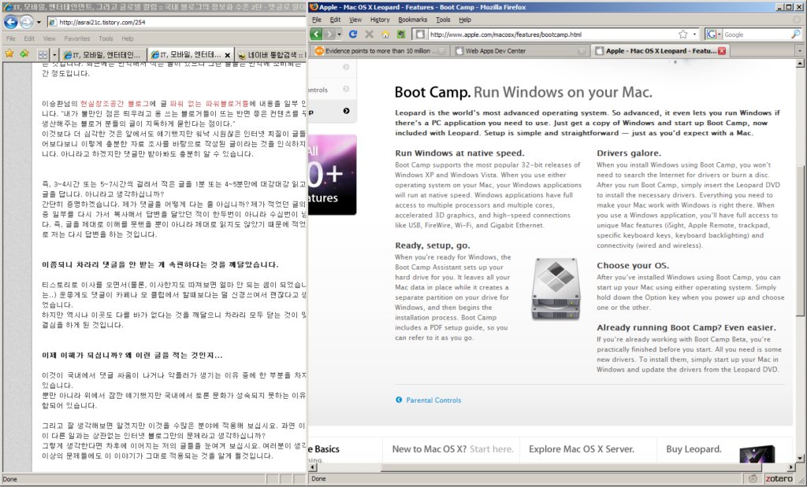Click the magnifier search icon in Firefox

(796, 35)
